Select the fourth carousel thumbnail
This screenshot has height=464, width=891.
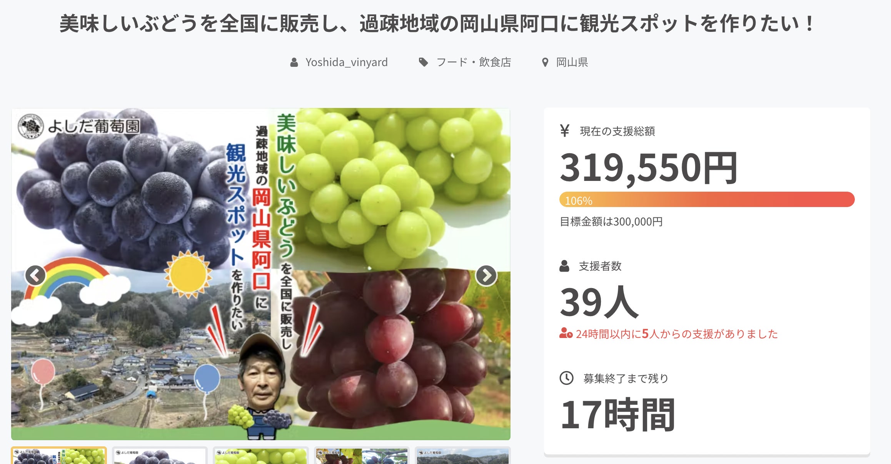(x=362, y=456)
